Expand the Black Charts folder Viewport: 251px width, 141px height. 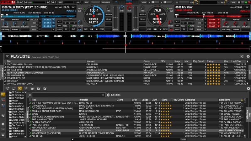click(x=8, y=112)
